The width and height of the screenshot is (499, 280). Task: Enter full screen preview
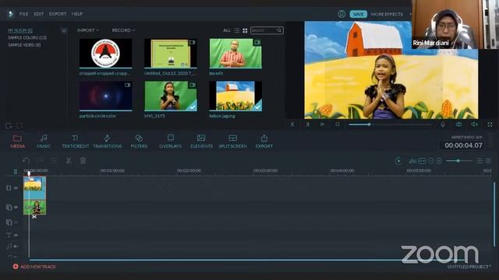pyautogui.click(x=490, y=124)
